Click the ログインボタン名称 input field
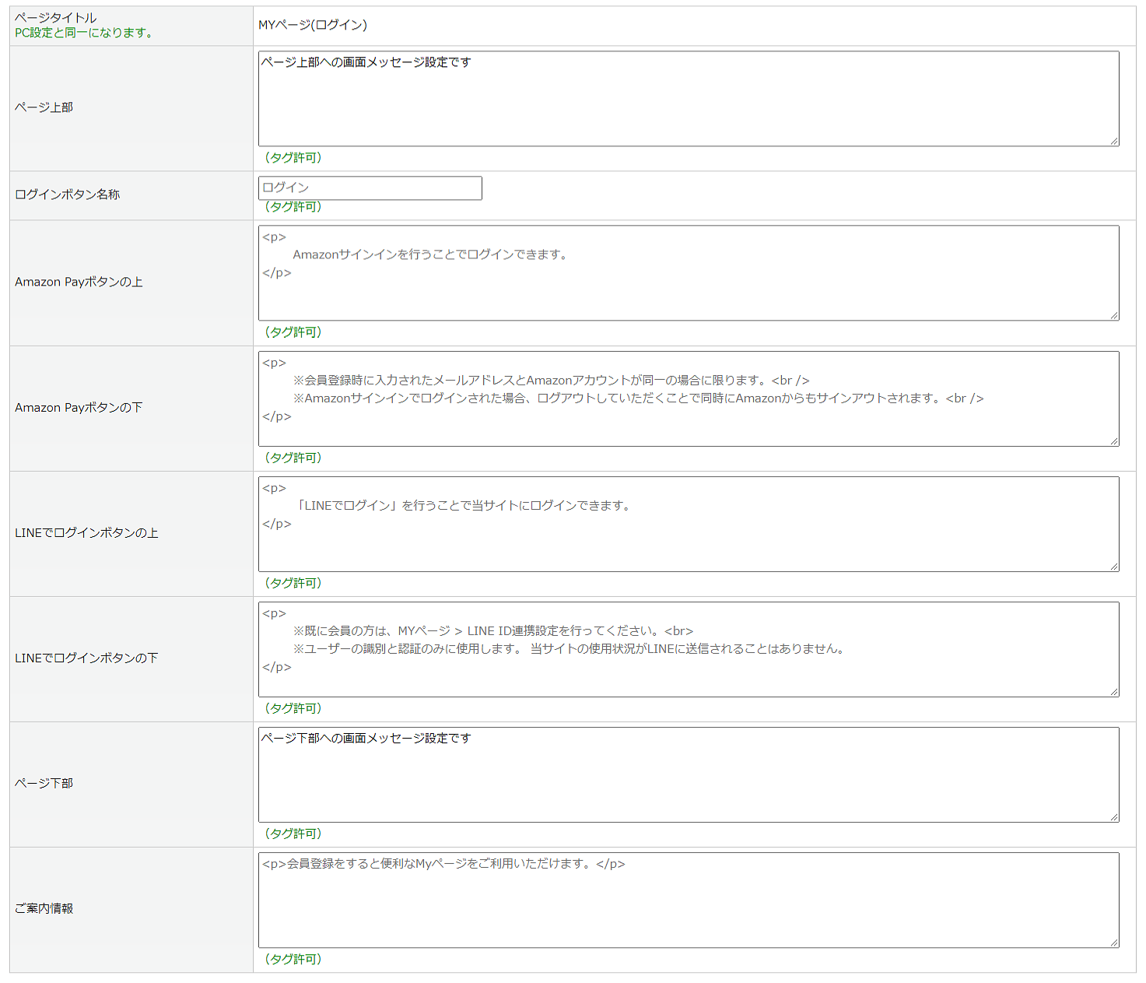Screen dimensions: 1146x983 tap(370, 188)
